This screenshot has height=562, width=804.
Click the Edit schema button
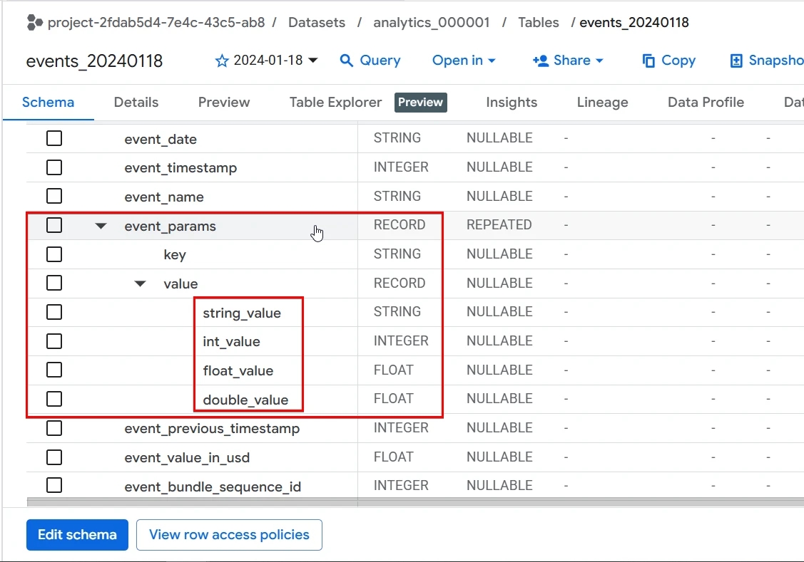point(78,535)
